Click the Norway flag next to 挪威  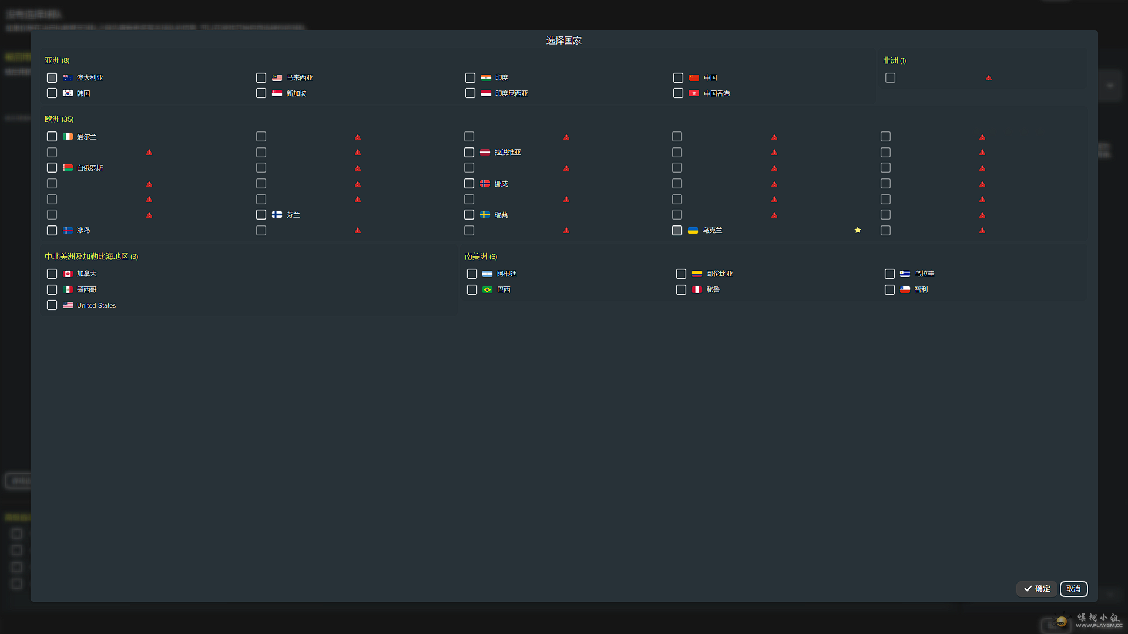485,184
